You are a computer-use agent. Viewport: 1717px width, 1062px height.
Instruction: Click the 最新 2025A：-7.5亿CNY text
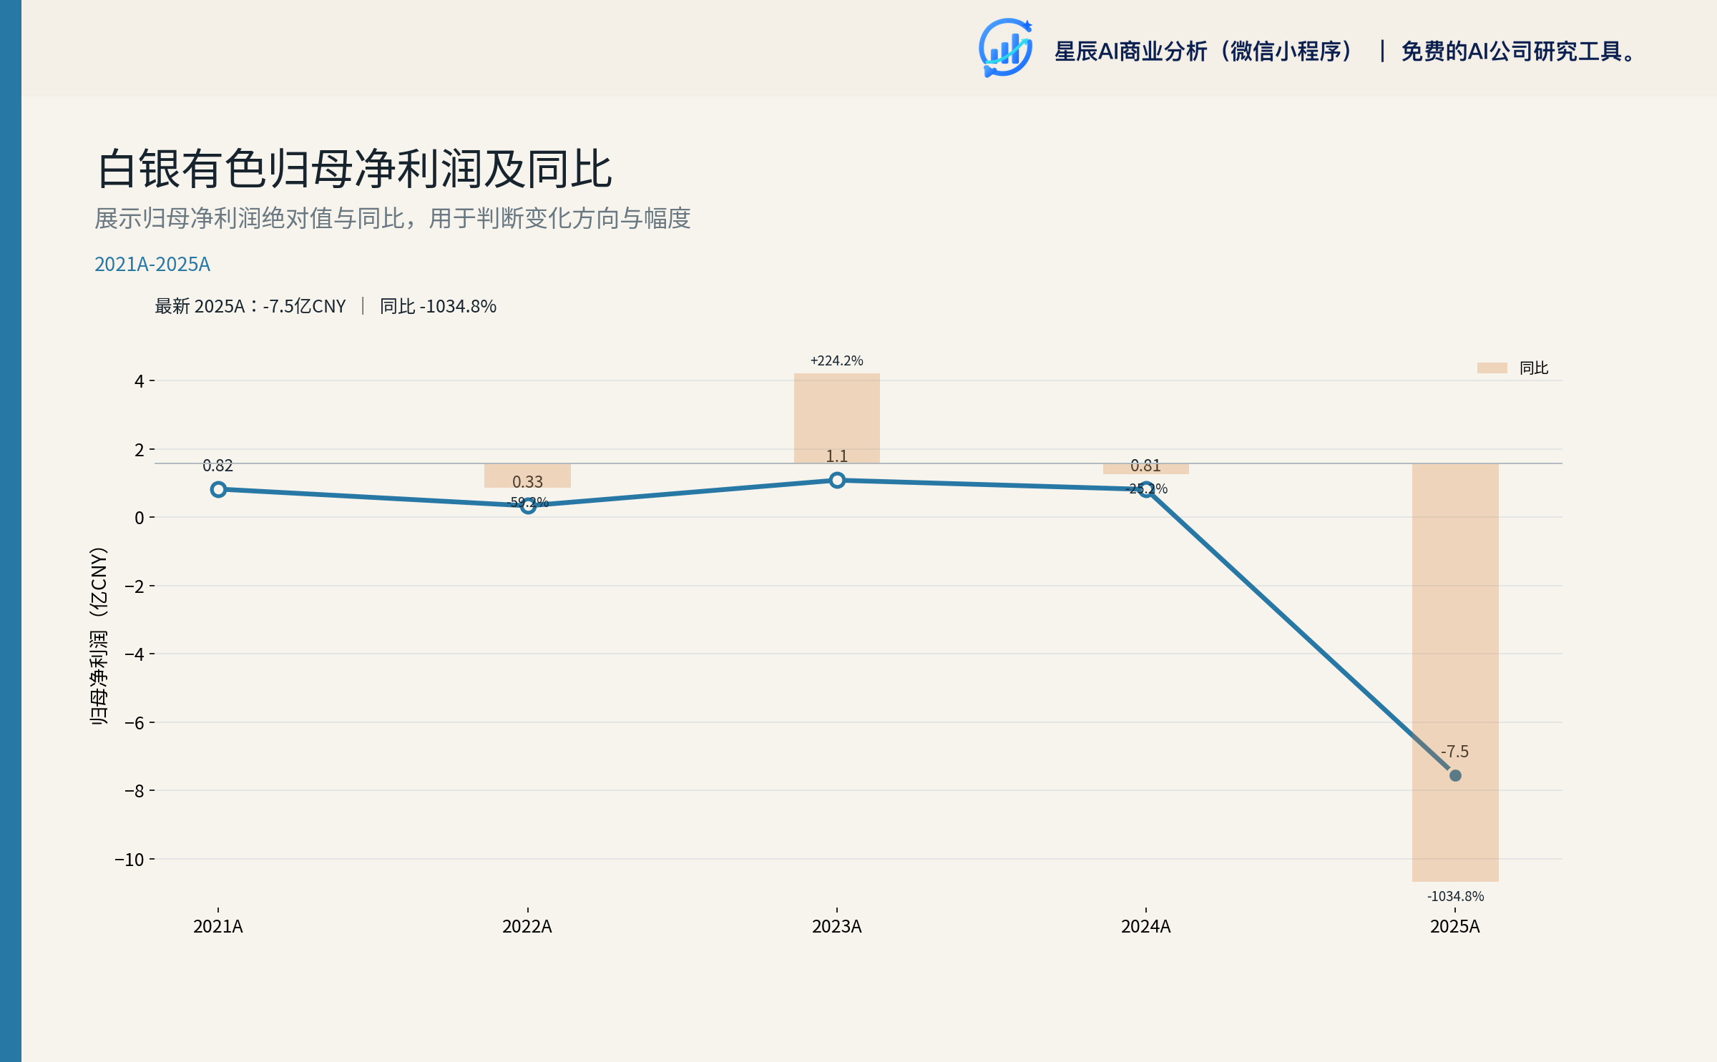(250, 306)
